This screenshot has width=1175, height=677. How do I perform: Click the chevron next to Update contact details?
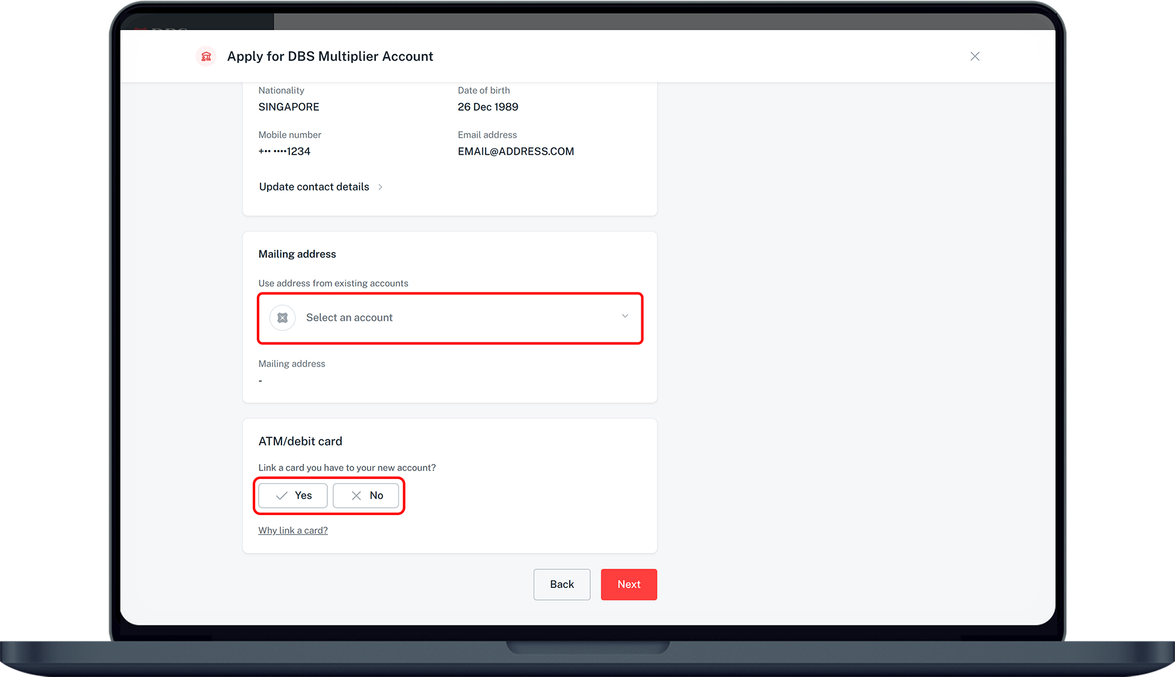(380, 187)
